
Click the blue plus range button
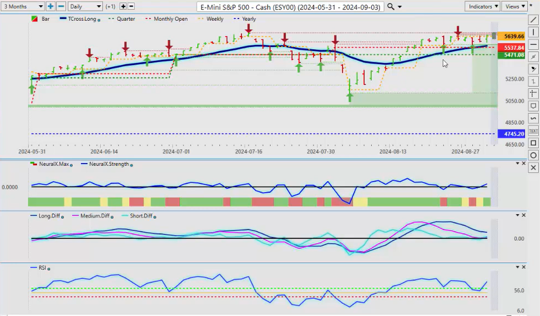point(50,6)
